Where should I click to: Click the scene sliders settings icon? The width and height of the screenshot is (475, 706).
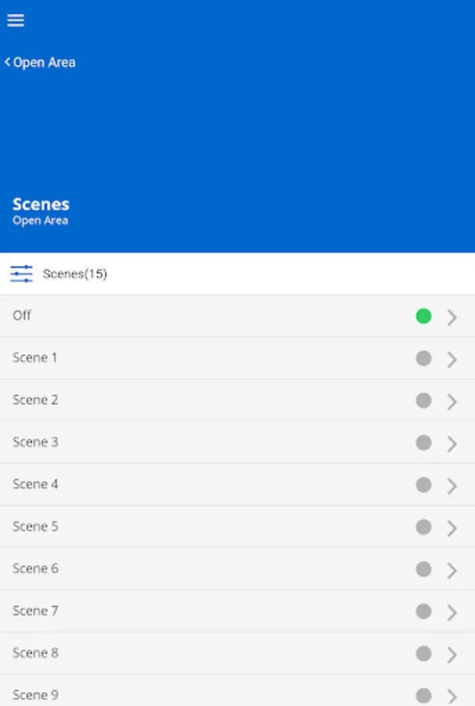(x=21, y=274)
